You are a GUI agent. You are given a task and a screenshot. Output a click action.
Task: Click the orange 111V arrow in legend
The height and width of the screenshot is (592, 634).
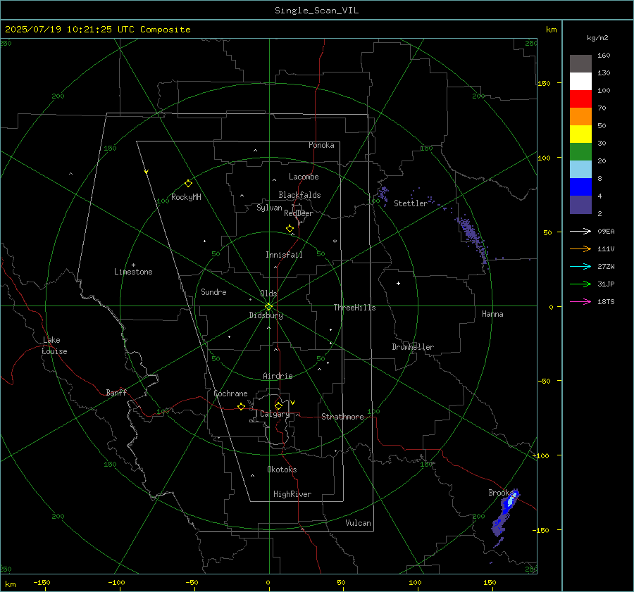(x=580, y=249)
